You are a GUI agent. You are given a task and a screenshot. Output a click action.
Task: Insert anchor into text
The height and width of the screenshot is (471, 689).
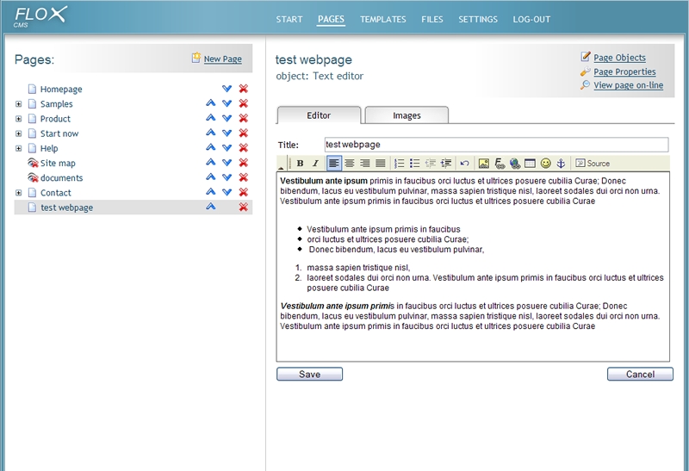coord(561,164)
